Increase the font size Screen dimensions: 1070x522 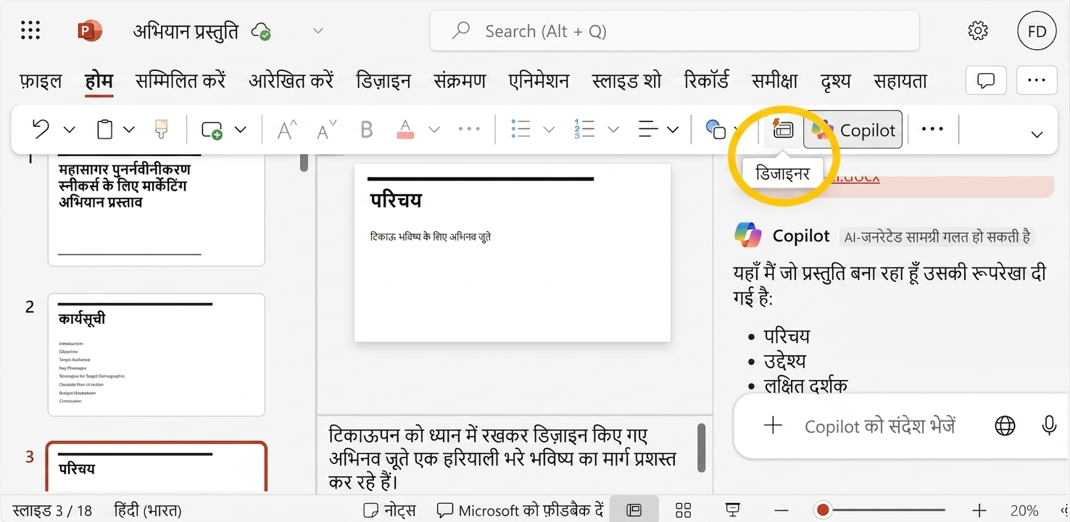click(x=288, y=130)
